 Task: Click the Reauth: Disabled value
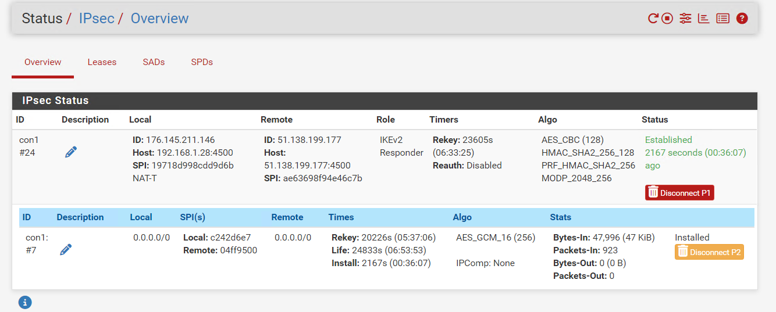coord(467,166)
